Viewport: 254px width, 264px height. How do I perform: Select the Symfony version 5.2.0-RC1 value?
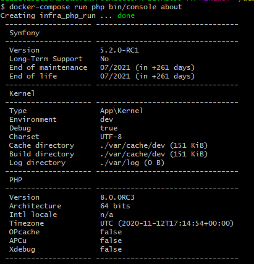(119, 50)
